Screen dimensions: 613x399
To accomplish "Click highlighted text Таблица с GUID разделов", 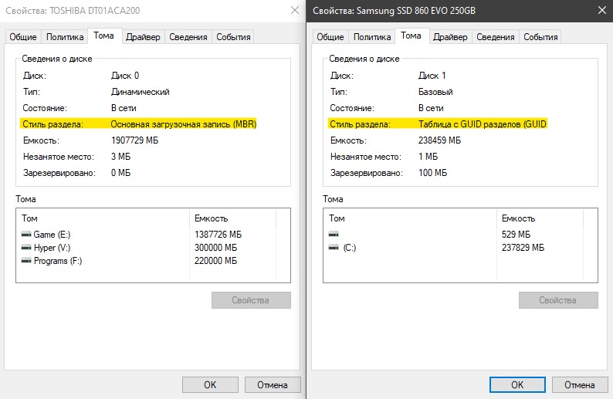I will 469,124.
